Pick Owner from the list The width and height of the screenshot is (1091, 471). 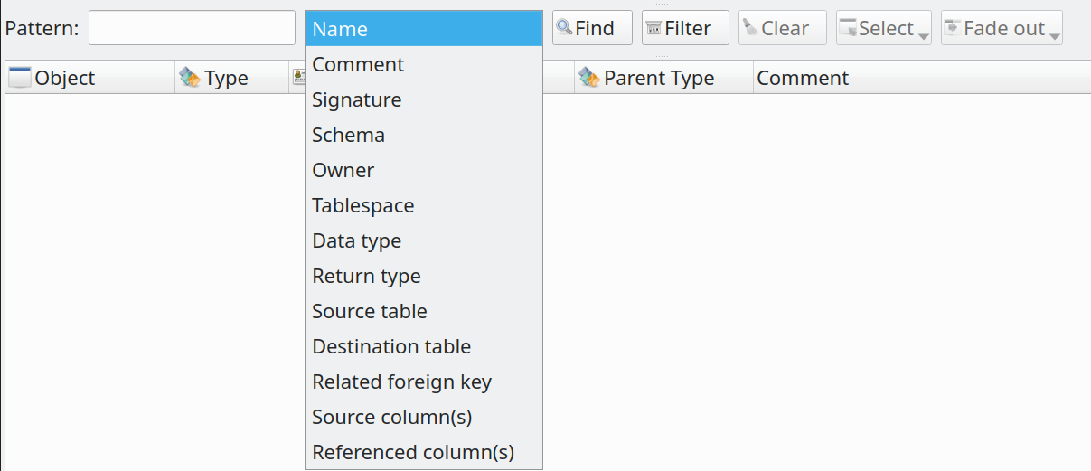[424, 170]
